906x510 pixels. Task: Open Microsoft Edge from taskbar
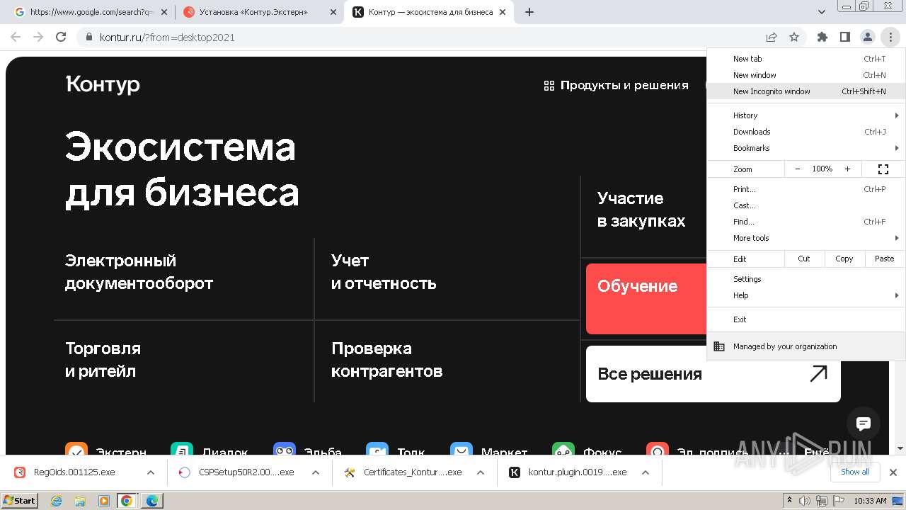(151, 501)
